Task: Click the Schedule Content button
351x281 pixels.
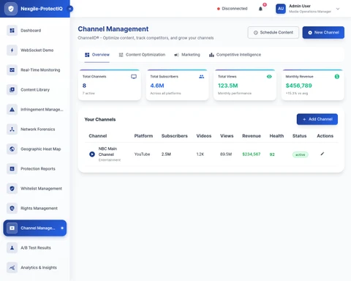Action: tap(273, 32)
